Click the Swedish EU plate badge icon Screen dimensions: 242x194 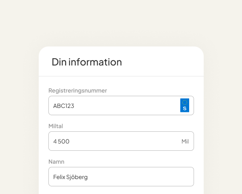[x=185, y=105]
